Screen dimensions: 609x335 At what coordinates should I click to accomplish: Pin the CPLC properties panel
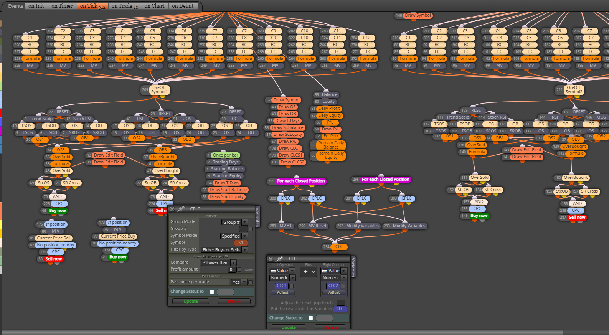tap(181, 209)
